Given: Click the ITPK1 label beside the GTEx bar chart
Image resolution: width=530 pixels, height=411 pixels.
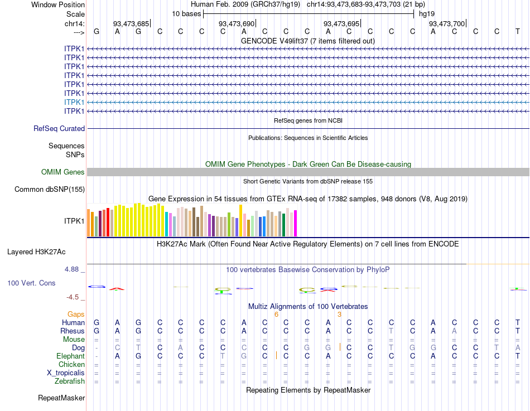Looking at the screenshot, I should pos(74,221).
